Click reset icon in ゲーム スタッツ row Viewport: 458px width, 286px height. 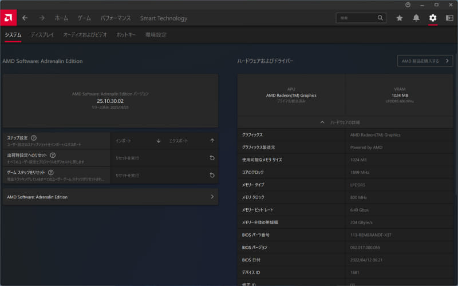(212, 175)
